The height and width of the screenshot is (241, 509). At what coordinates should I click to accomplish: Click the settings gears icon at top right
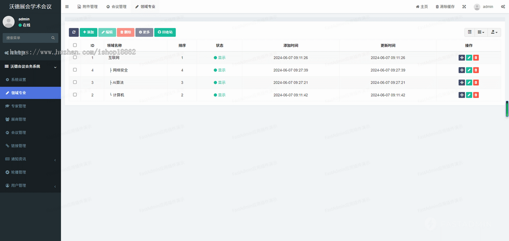click(502, 7)
